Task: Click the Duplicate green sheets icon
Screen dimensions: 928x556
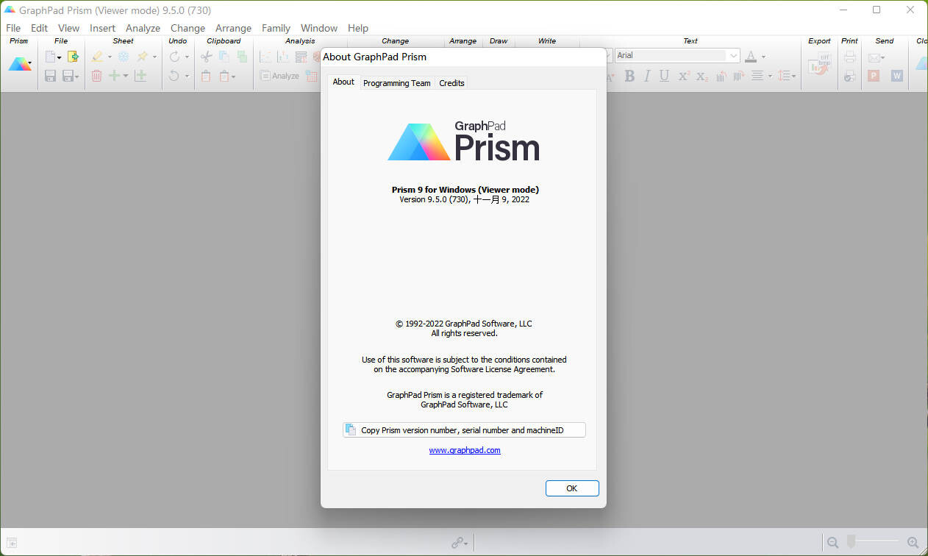Action: [242, 57]
